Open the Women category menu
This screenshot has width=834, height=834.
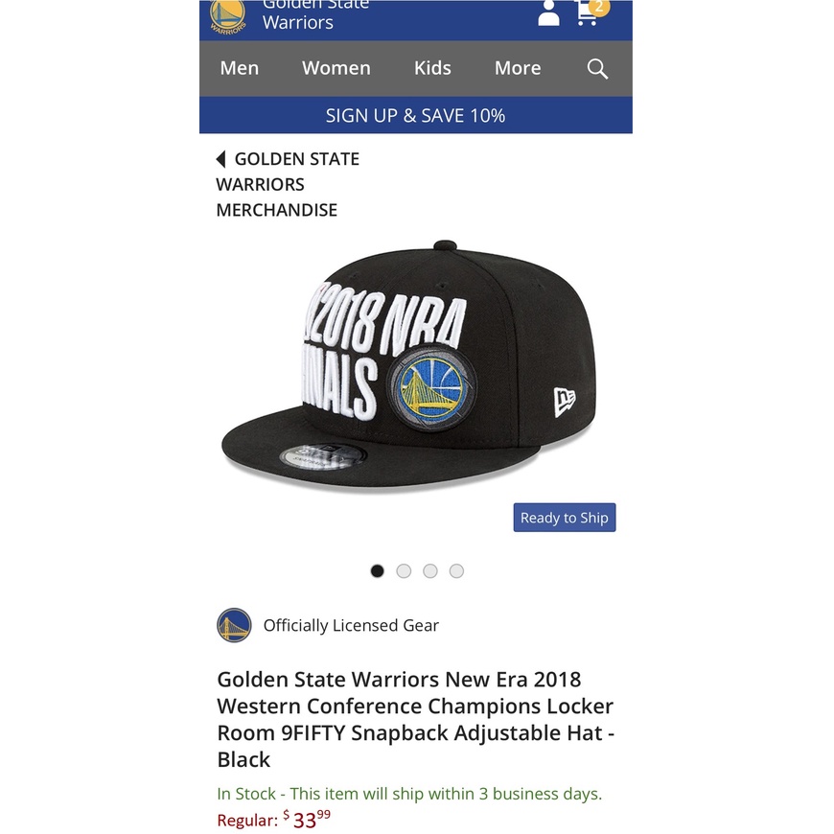[336, 68]
